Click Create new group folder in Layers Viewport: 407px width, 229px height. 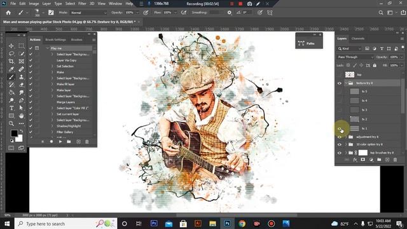[x=379, y=160]
